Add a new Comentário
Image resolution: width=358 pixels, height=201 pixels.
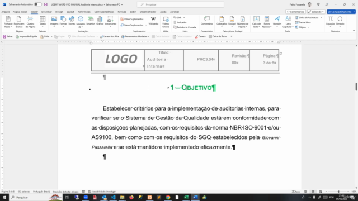[207, 21]
